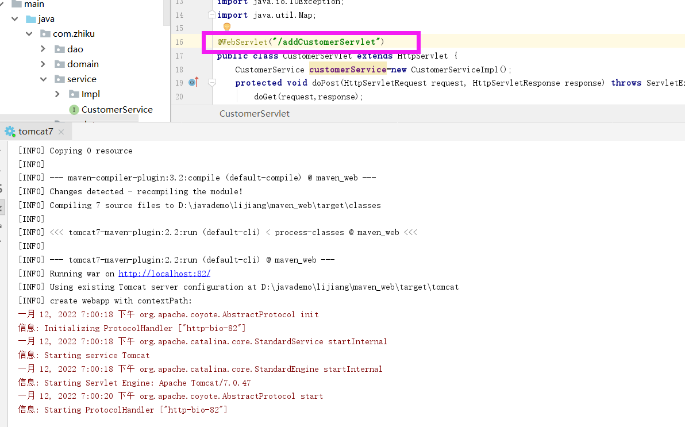Click the main folder icon
The image size is (685, 427).
(17, 4)
